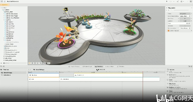This screenshot has height=102, width=193.
Task: Click the icon right of Duration field
Action: click(x=191, y=21)
